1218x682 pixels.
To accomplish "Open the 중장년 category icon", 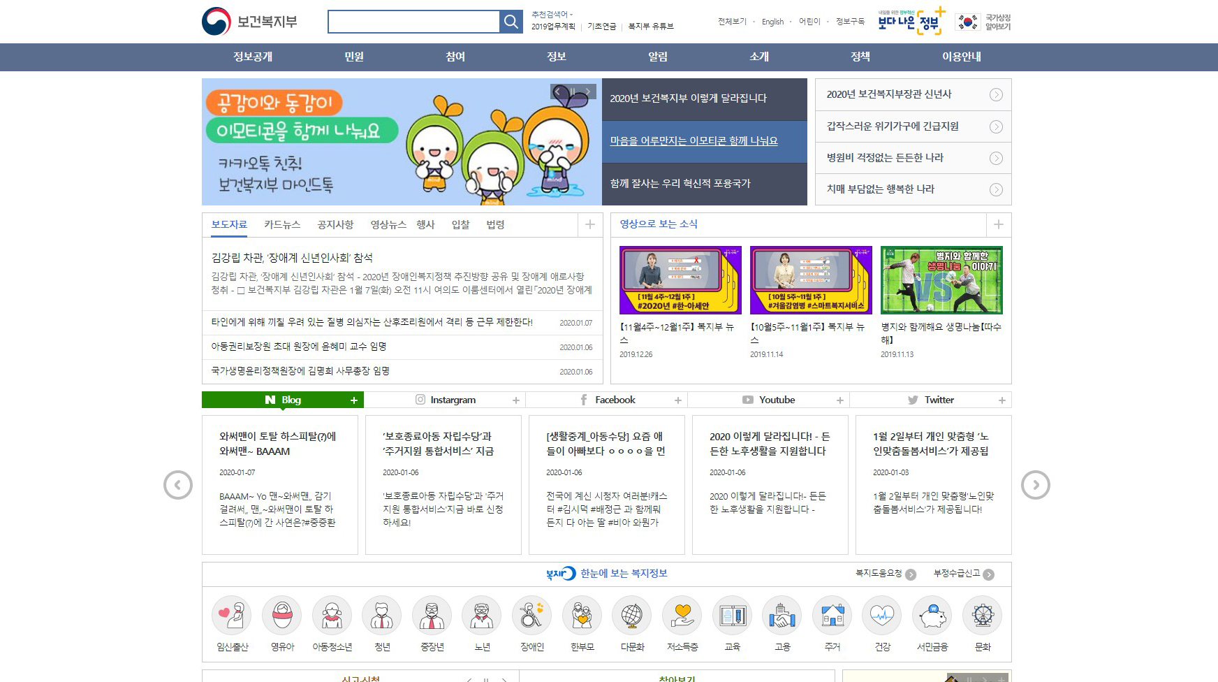I will pos(432,616).
